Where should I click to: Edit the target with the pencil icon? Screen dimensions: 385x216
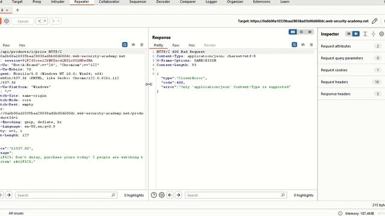click(374, 21)
